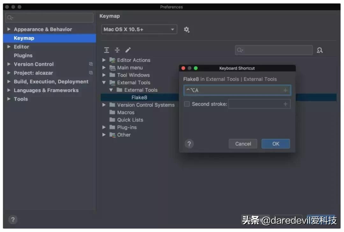Expand all keymap tree nodes
This screenshot has height=232, width=344.
106,50
